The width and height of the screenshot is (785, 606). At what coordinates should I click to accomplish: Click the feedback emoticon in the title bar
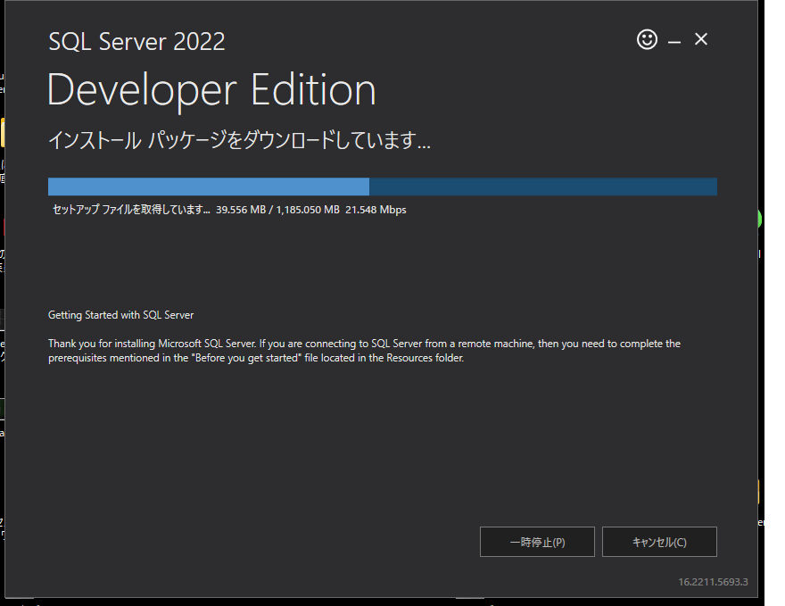[646, 39]
